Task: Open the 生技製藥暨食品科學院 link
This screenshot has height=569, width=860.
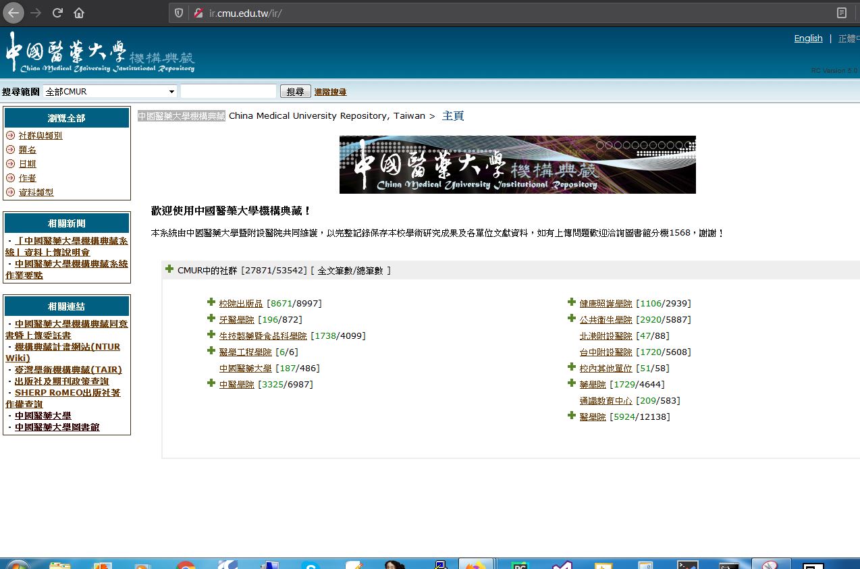Action: click(x=263, y=336)
